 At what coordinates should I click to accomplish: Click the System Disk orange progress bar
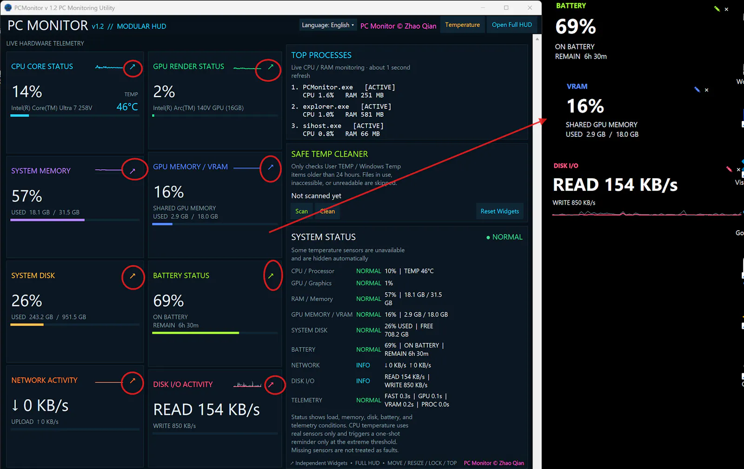(75, 324)
